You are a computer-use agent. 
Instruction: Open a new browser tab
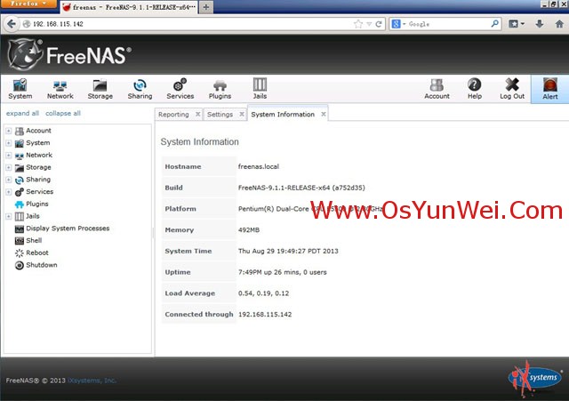[205, 7]
